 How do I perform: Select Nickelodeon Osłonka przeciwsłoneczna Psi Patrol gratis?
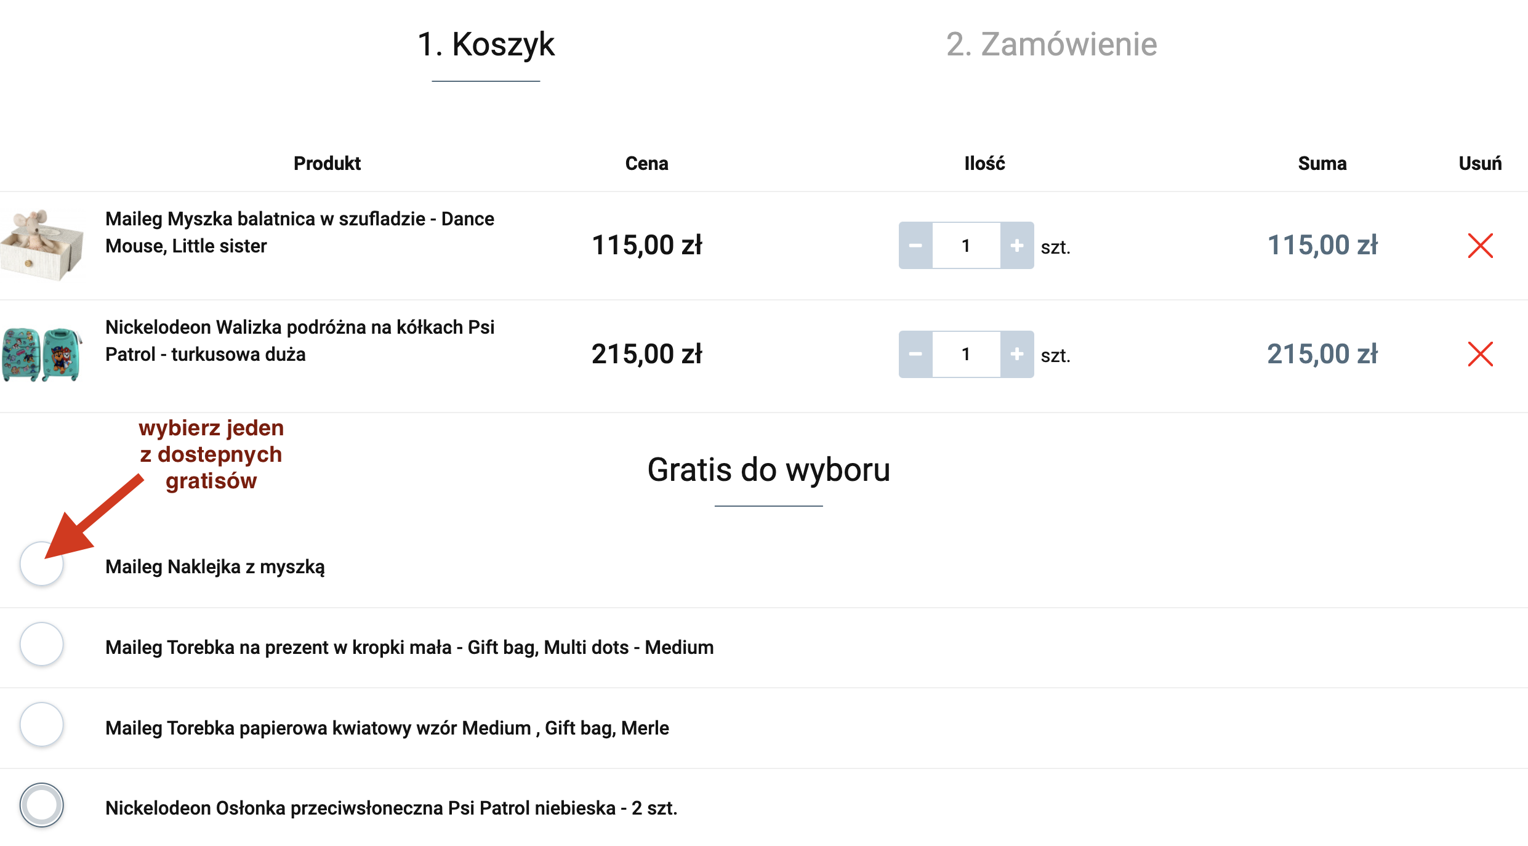tap(42, 805)
